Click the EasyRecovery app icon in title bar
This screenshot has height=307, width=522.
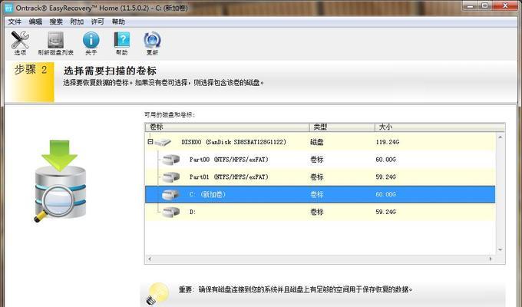click(x=8, y=8)
